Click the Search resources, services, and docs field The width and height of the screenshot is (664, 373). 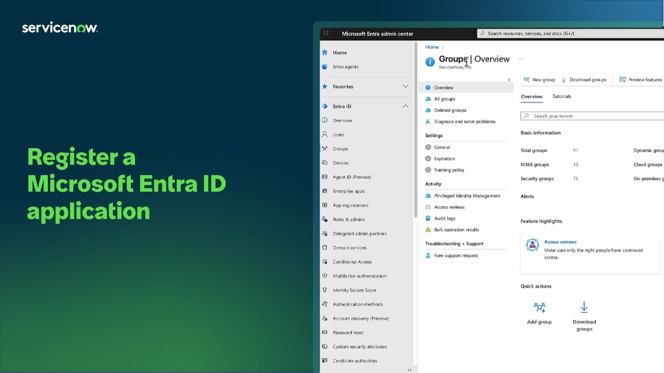click(571, 34)
